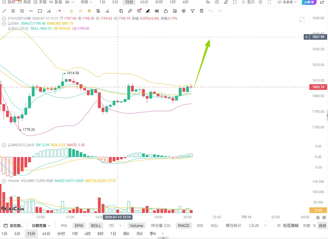Open the flag bookmark marker tool
Screen dimensions: 328x239
(121, 11)
